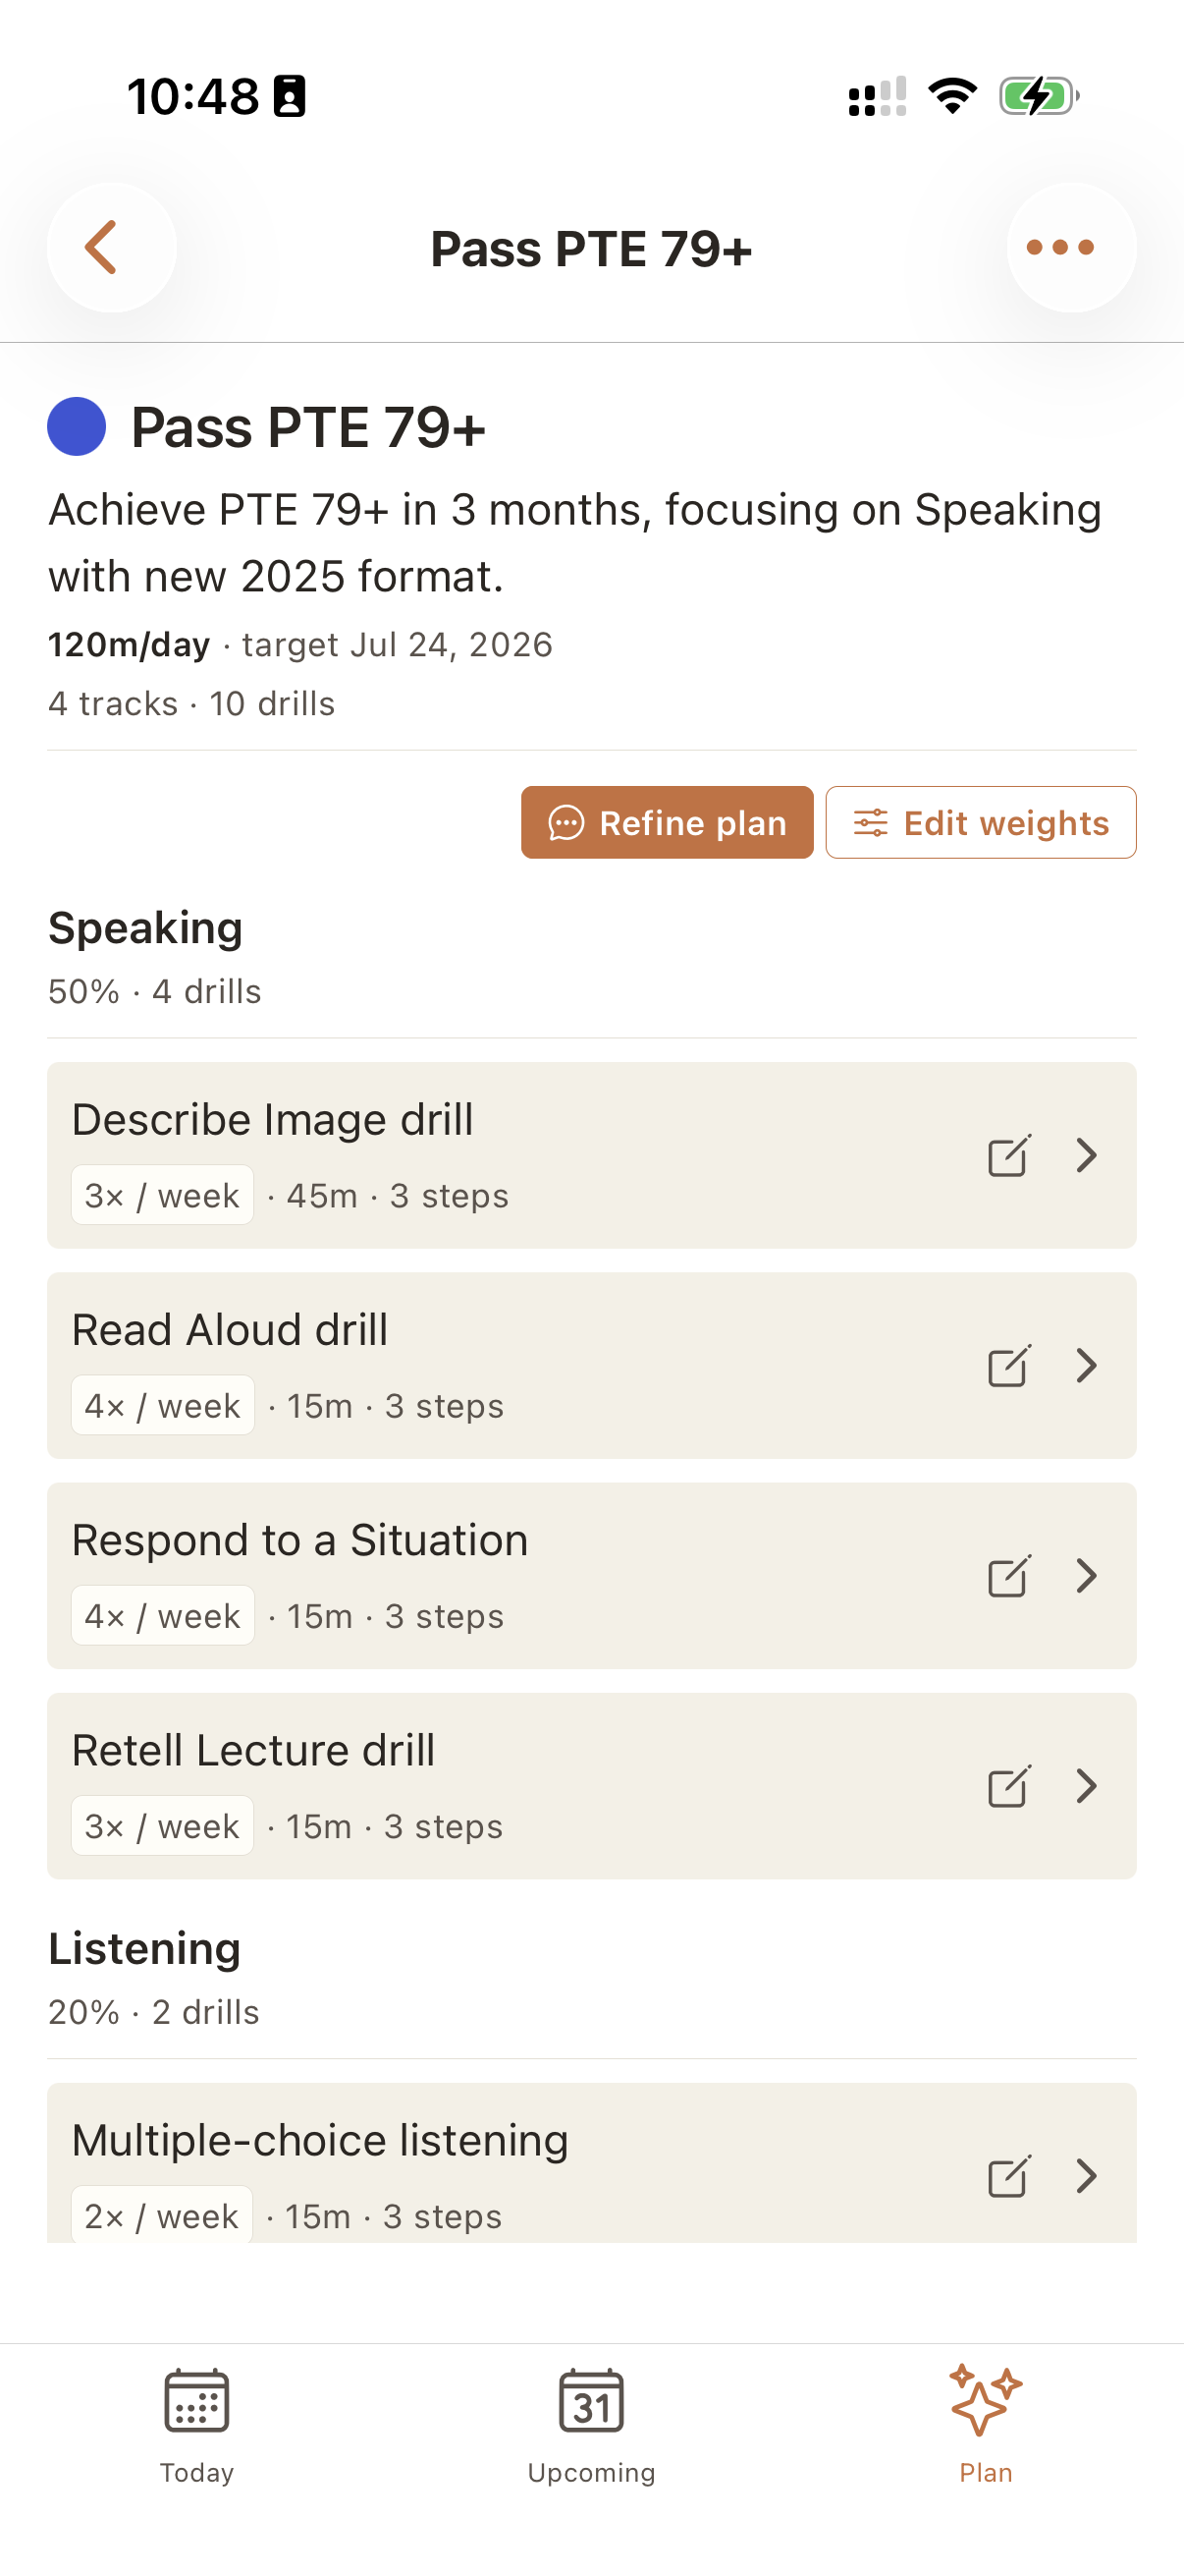1184x2576 pixels.
Task: Open Retell Lecture drill chevron
Action: click(x=1087, y=1786)
